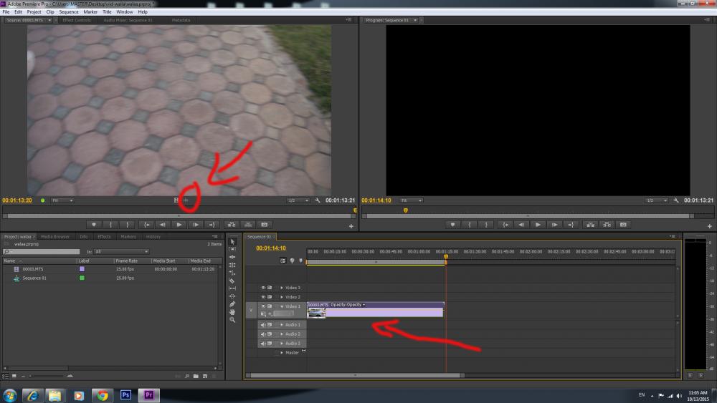The image size is (717, 403).
Task: Select the Track Select tool
Action: click(x=232, y=250)
